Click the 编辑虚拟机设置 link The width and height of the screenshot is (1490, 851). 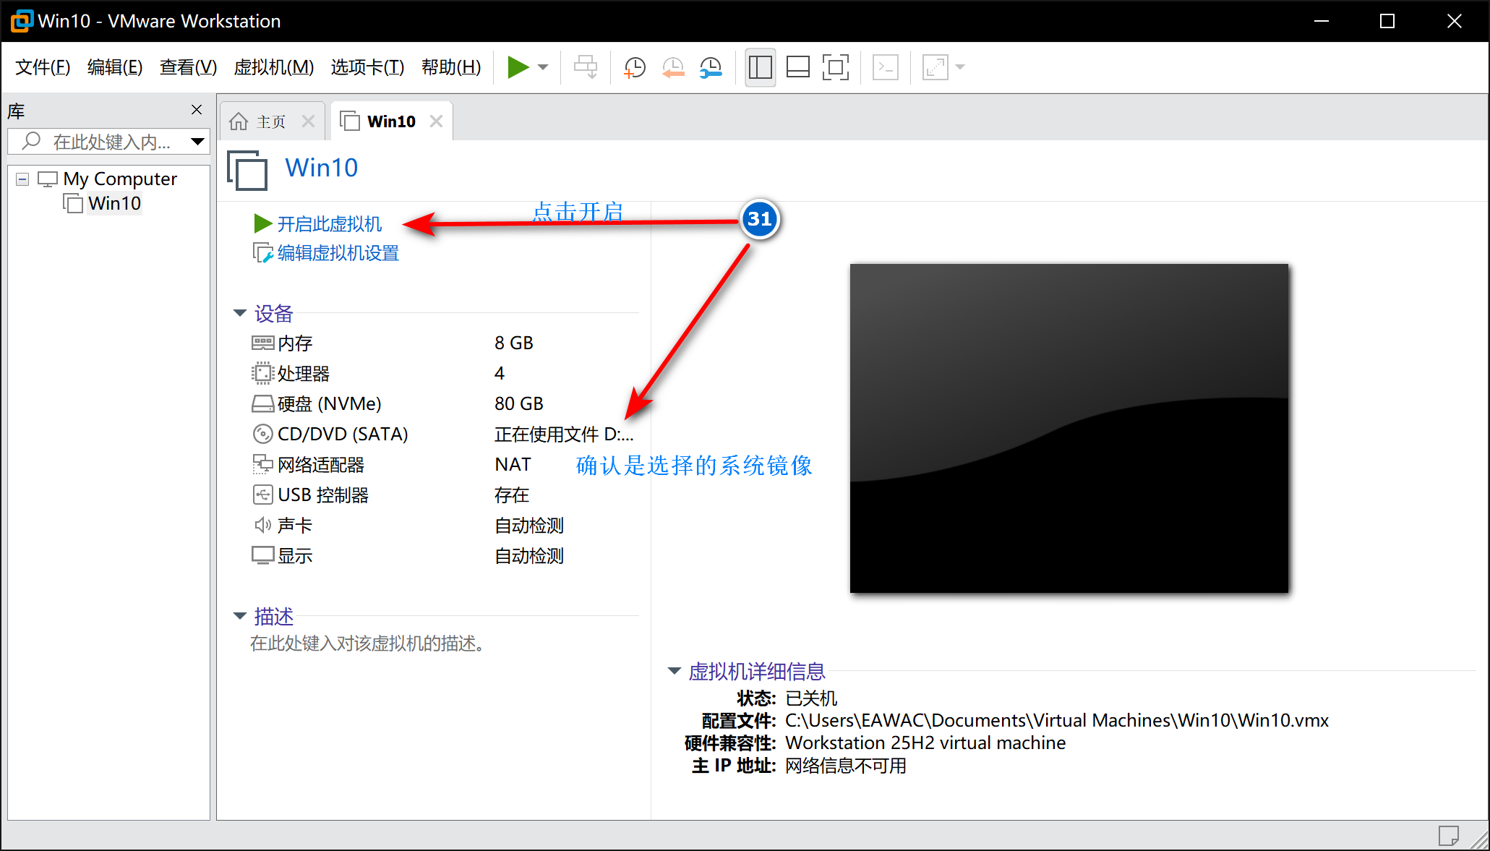338,253
